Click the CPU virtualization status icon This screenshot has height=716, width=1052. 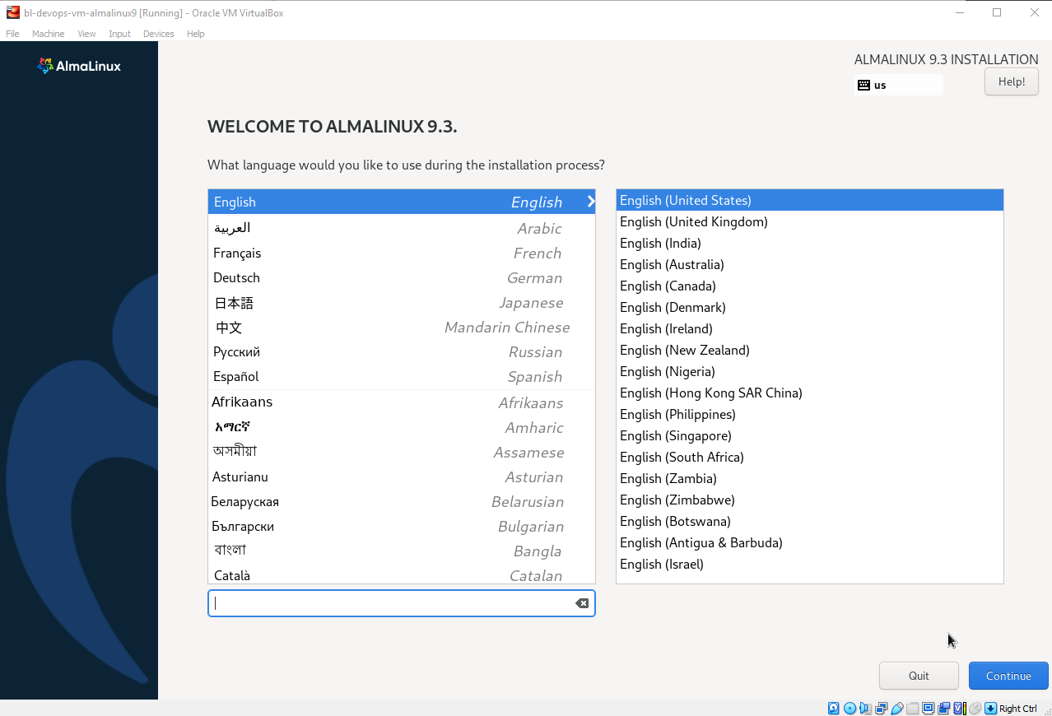[x=960, y=709]
